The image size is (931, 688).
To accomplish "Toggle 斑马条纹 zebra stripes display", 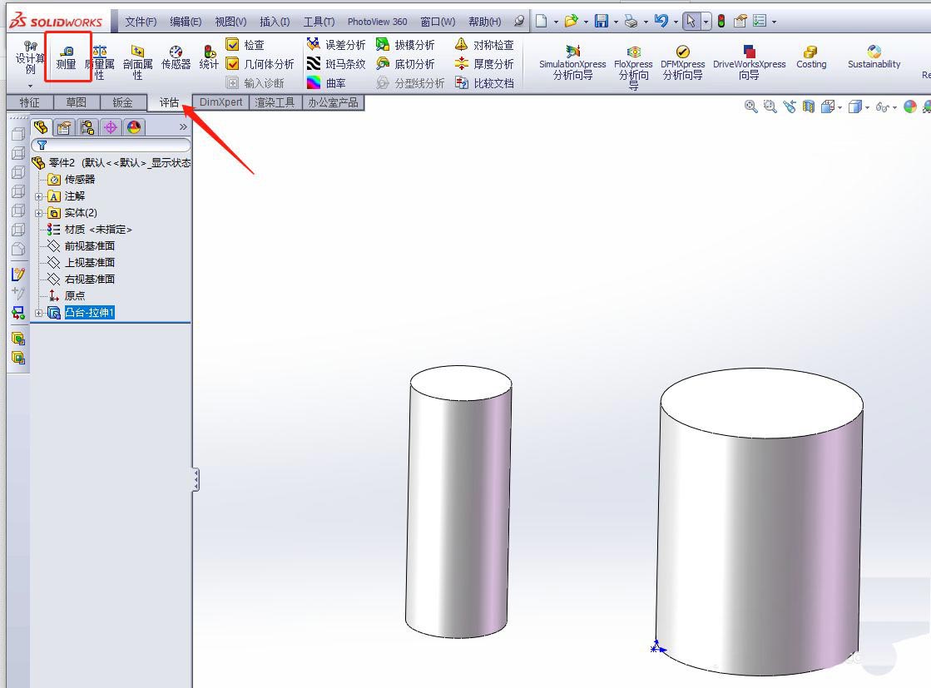I will coord(335,63).
